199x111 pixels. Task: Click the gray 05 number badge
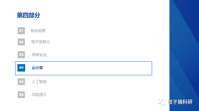pos(21,82)
